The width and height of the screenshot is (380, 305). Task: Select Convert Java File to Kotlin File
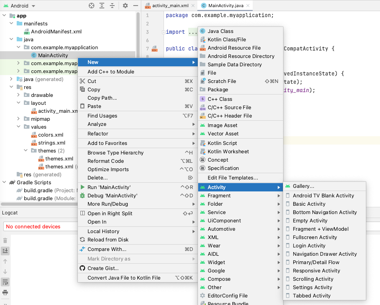(x=124, y=278)
